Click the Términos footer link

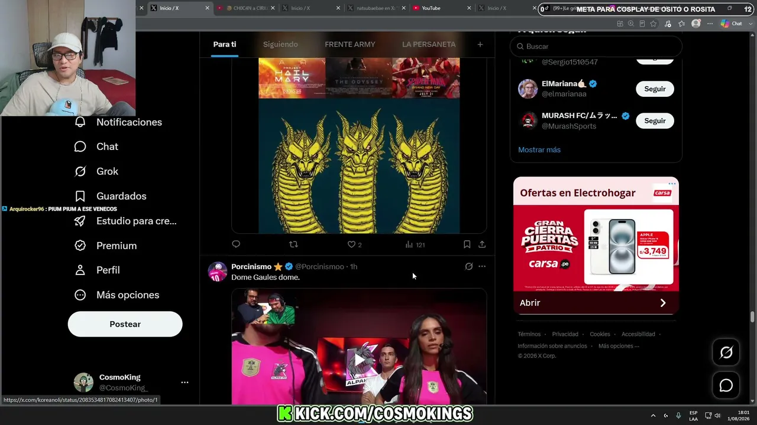[529, 334]
